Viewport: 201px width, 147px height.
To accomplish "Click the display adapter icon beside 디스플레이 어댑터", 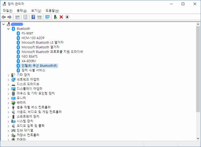I will click(13, 89).
